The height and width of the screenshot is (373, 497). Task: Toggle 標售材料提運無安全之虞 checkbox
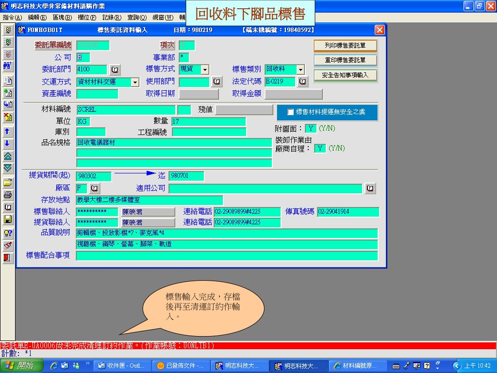click(290, 112)
